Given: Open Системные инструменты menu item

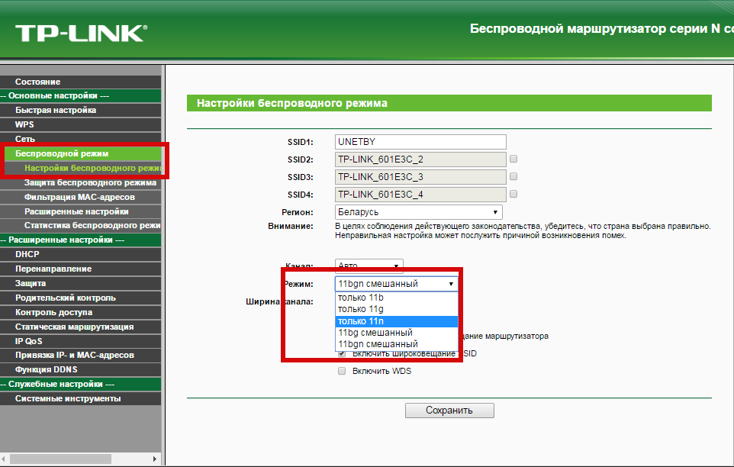Looking at the screenshot, I should click(81, 398).
